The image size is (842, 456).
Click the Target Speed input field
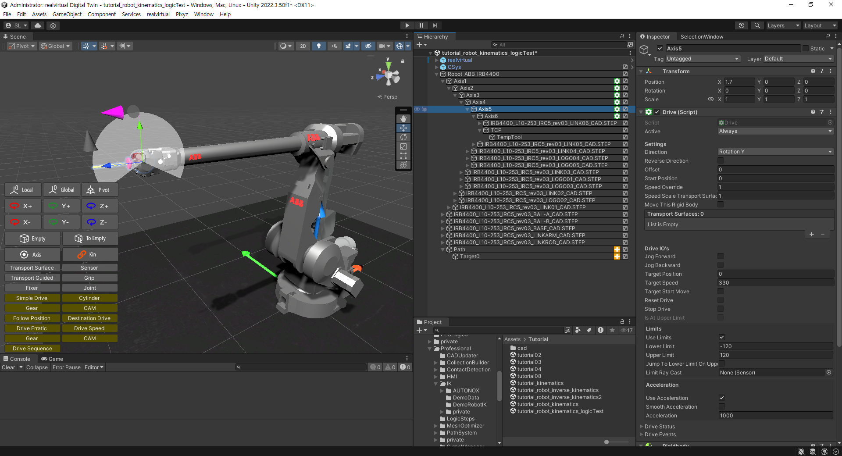[x=775, y=283]
